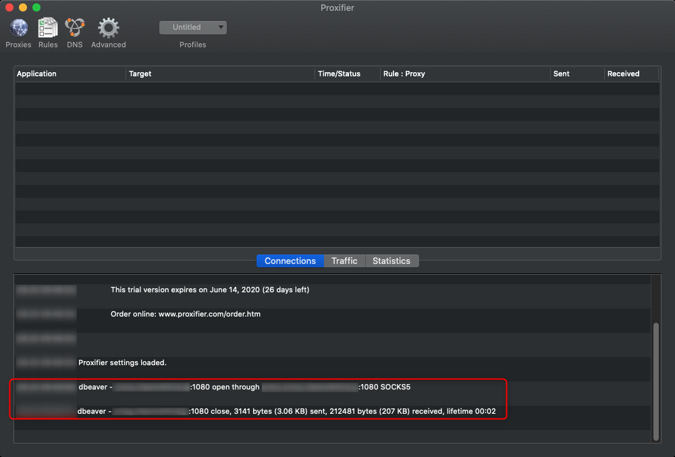Switch to the Connections tab
Image resolution: width=675 pixels, height=457 pixels.
pos(290,261)
